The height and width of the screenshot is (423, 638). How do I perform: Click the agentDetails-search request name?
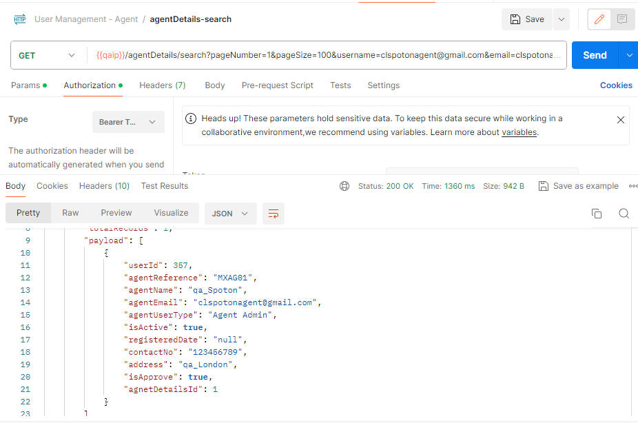190,19
